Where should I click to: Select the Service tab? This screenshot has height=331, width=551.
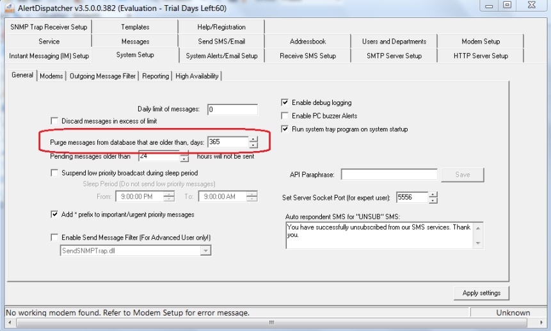pyautogui.click(x=49, y=42)
